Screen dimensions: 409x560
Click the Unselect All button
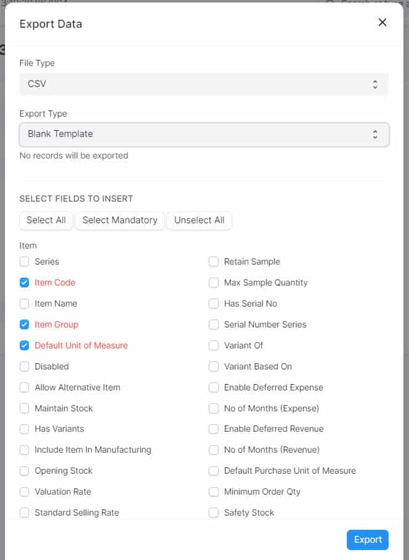[199, 220]
